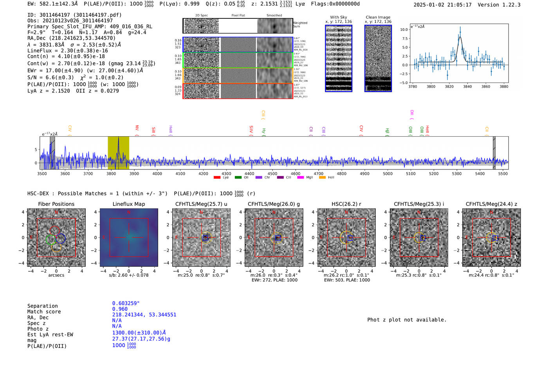The image size is (548, 373).
Task: Click the magenta OII line marker
Action: tap(412, 115)
